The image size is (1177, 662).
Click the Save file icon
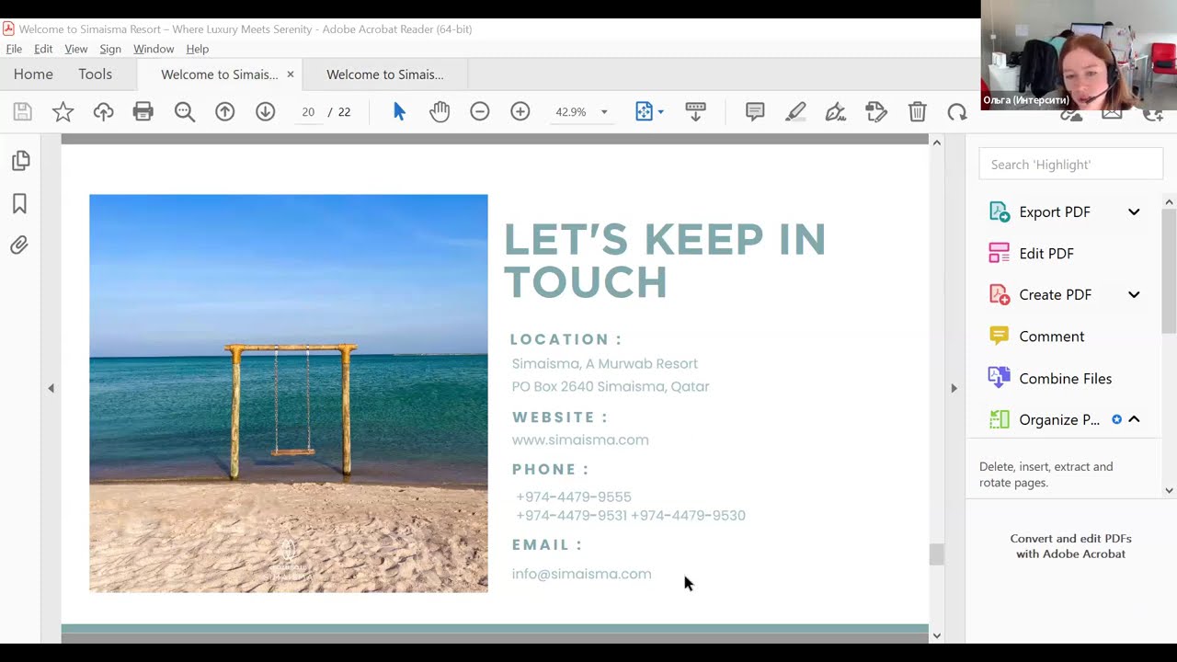tap(23, 112)
